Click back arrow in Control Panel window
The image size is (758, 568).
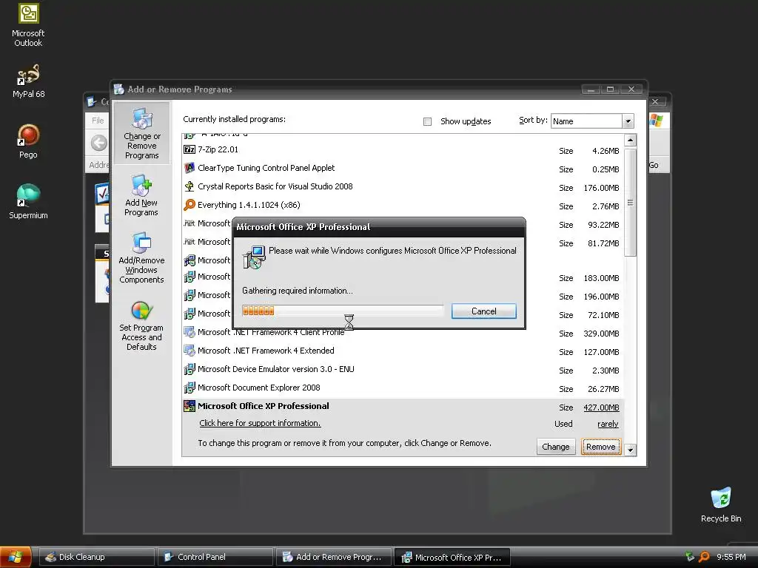pyautogui.click(x=99, y=143)
